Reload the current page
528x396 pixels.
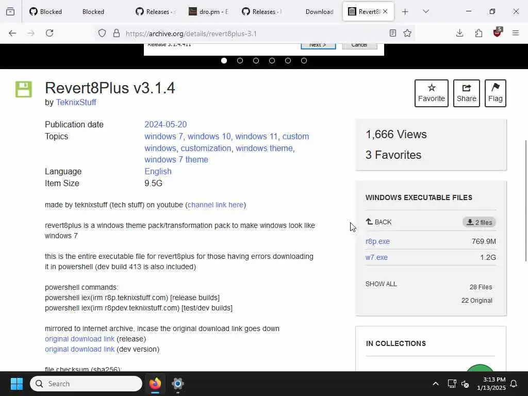[x=49, y=33]
